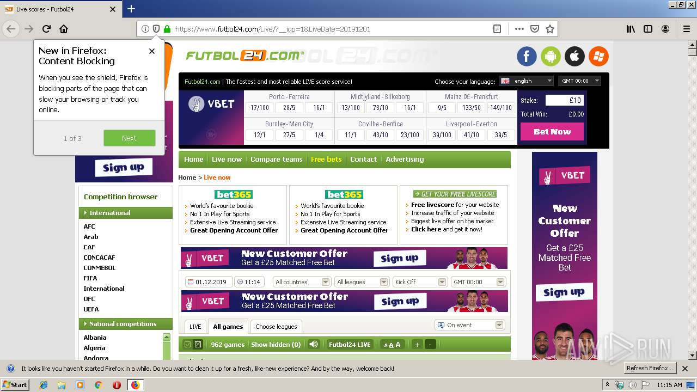Image resolution: width=697 pixels, height=392 pixels.
Task: Click Next in Content Blocking tooltip
Action: [129, 138]
